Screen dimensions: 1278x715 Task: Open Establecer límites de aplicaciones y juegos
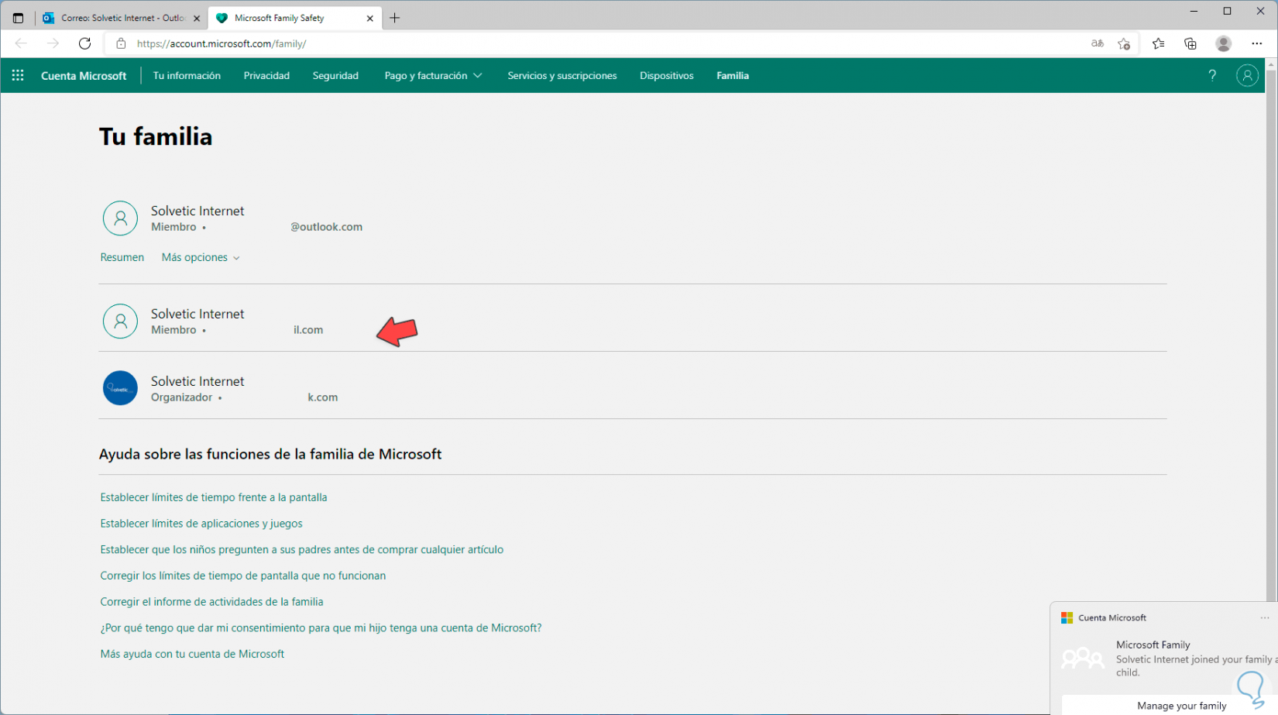coord(201,524)
